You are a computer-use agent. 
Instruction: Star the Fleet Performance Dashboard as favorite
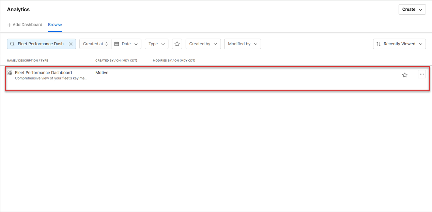coord(405,75)
